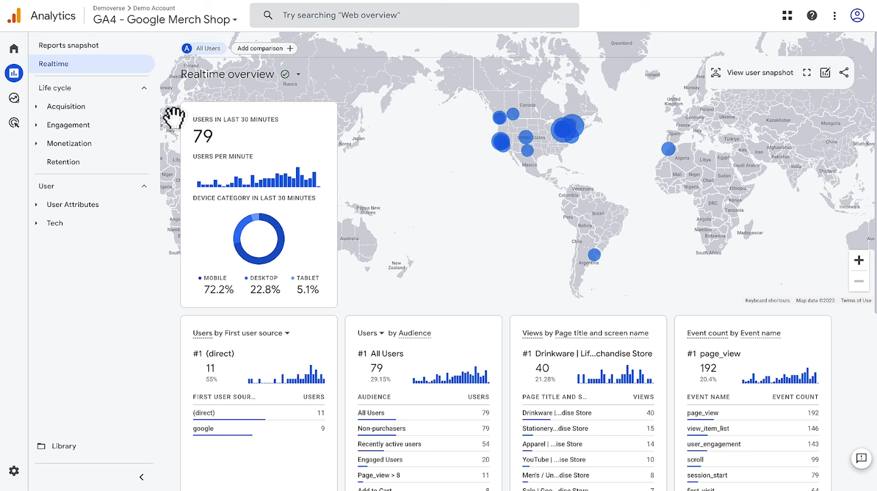Click the map zoom in plus button
This screenshot has height=491, width=877.
tap(859, 261)
